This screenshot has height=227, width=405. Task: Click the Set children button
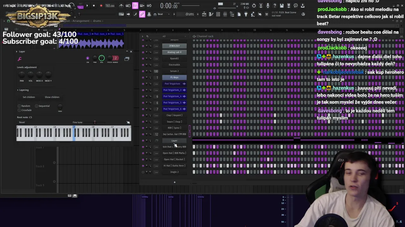coord(29,97)
